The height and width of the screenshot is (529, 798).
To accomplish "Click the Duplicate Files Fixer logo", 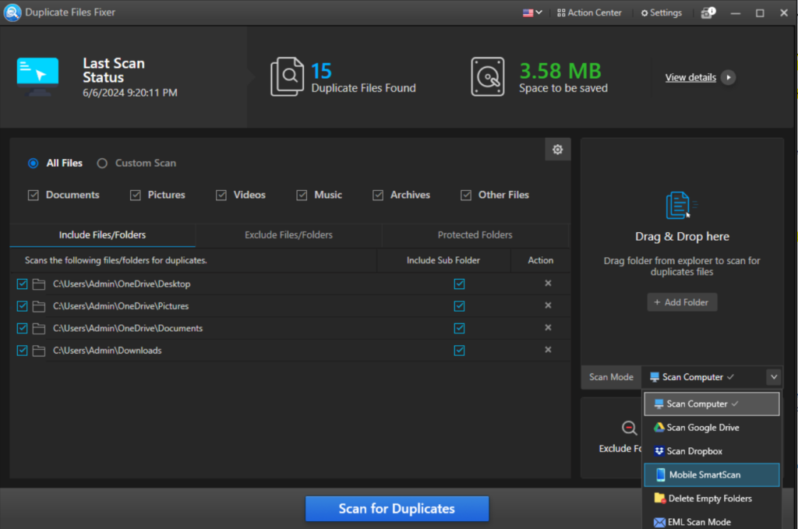I will pyautogui.click(x=12, y=12).
